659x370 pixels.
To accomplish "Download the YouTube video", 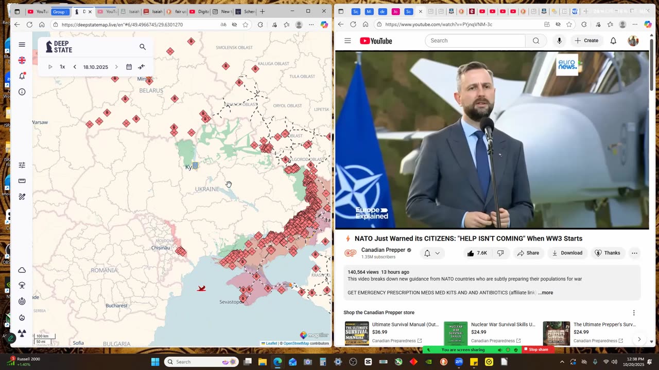I will point(567,253).
